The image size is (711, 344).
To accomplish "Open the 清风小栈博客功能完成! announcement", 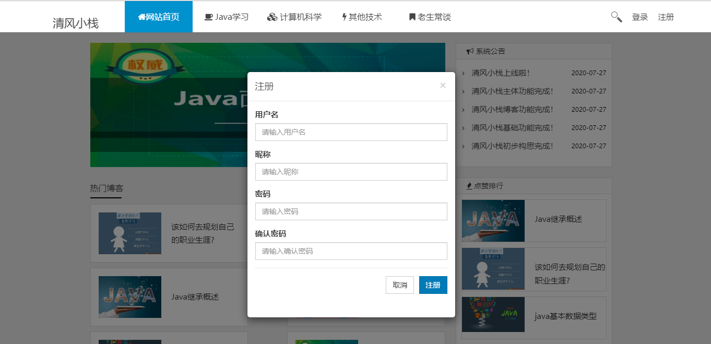I will click(512, 110).
